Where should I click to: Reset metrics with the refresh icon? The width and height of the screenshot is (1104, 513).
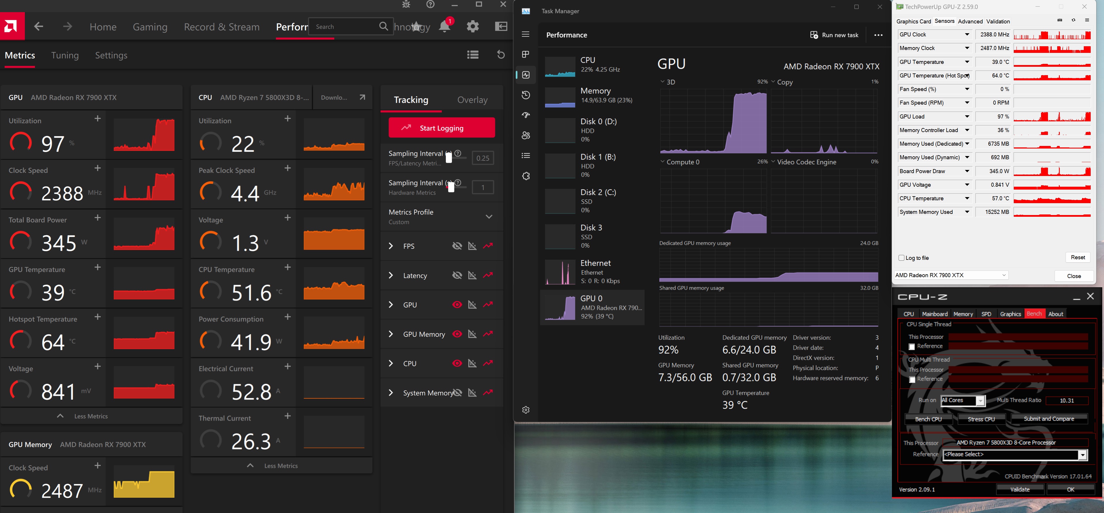pyautogui.click(x=501, y=55)
